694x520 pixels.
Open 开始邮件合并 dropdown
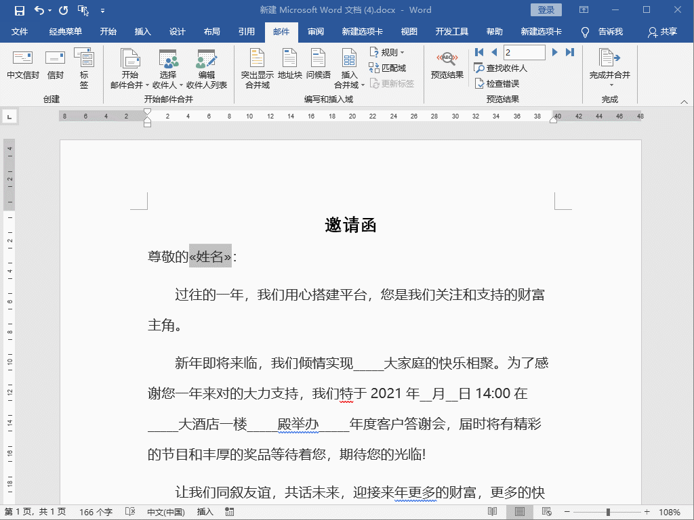point(129,68)
